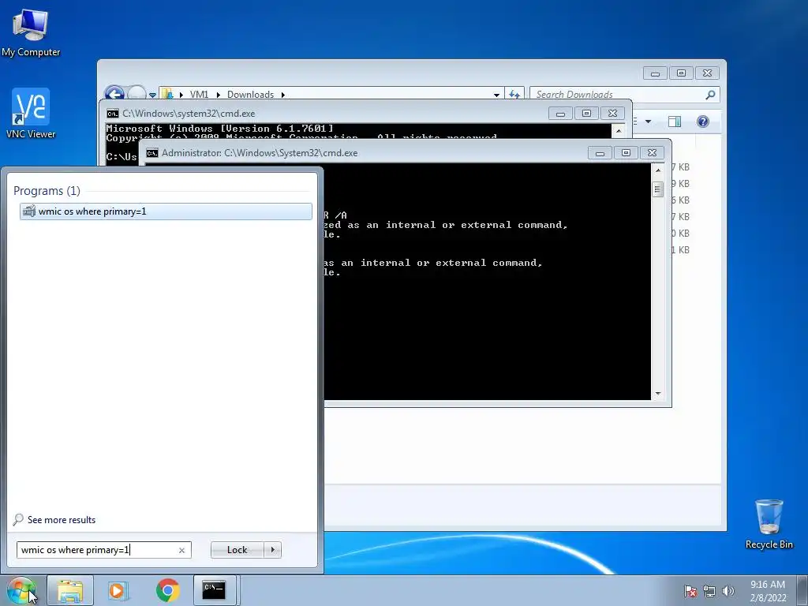This screenshot has height=606, width=808.
Task: Launch Windows Media Player from the taskbar
Action: [118, 590]
